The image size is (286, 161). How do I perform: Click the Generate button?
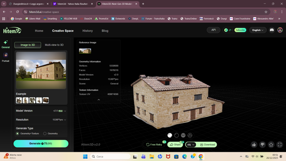coord(41,144)
